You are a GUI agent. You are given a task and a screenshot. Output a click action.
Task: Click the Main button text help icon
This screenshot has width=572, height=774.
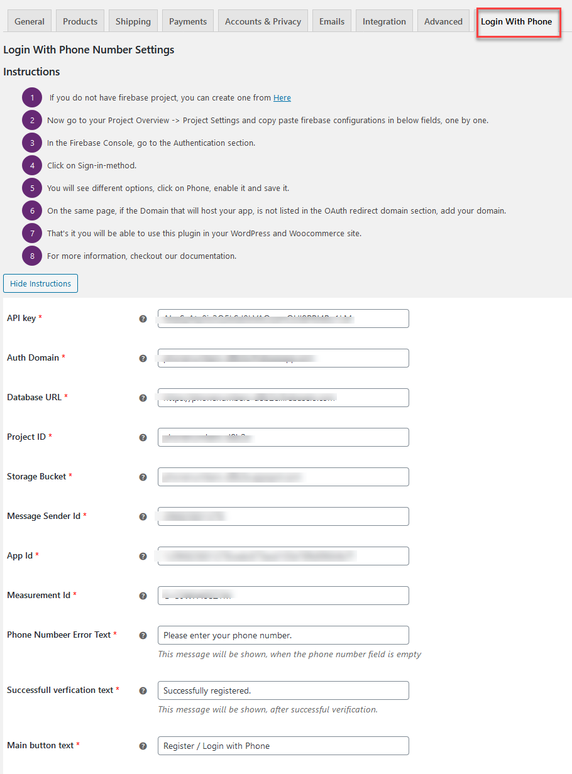[143, 745]
